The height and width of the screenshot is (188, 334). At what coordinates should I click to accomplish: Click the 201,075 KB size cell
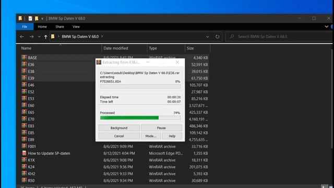pyautogui.click(x=198, y=167)
